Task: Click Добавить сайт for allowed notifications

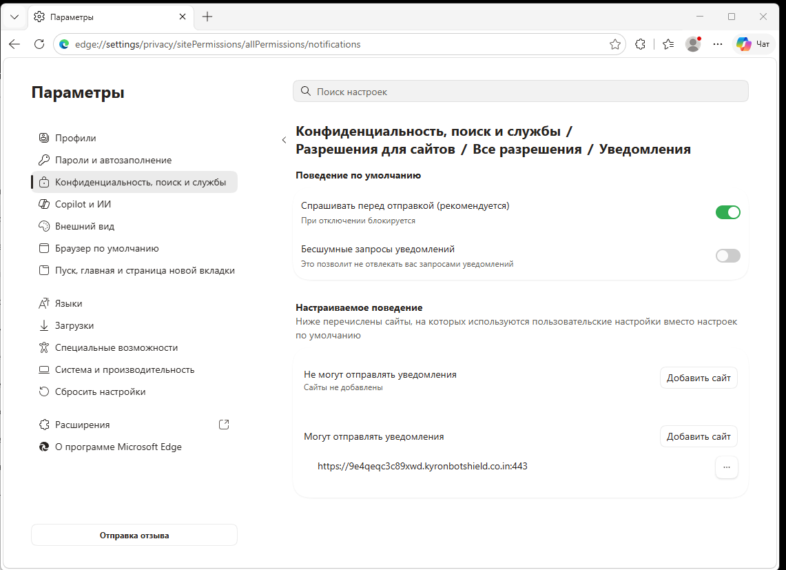Action: click(x=699, y=436)
